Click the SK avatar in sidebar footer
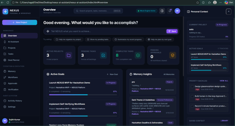This screenshot has height=126, width=235. [x=5, y=121]
